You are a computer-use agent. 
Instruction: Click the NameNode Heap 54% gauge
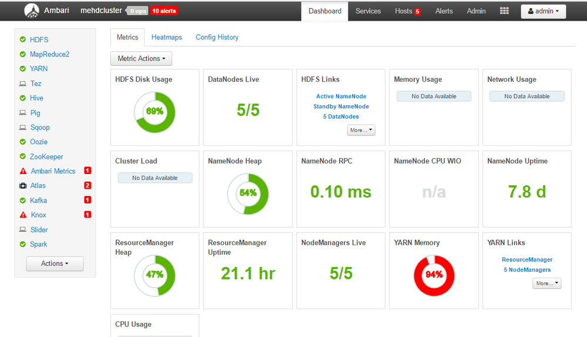tap(248, 194)
